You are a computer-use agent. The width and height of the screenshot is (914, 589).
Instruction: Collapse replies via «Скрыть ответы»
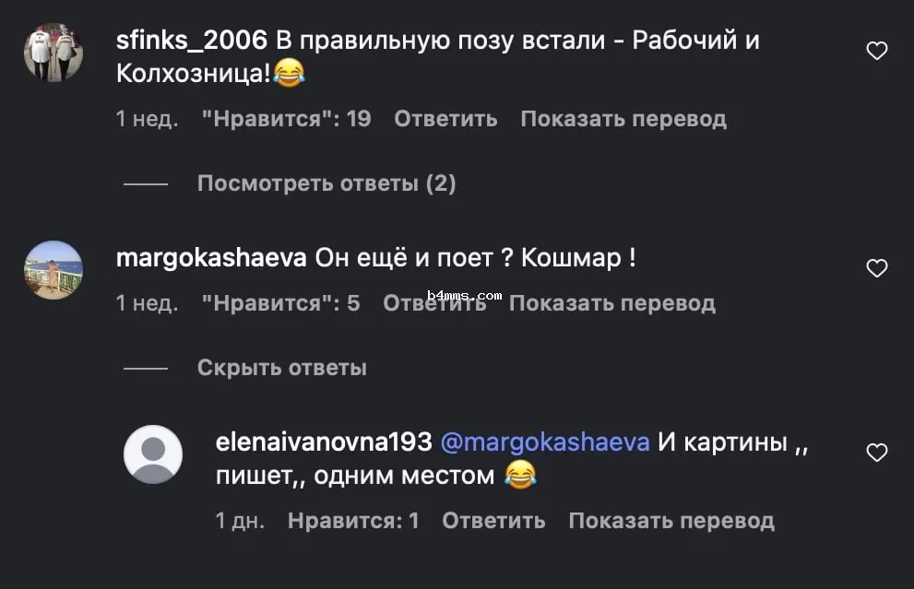click(x=281, y=367)
